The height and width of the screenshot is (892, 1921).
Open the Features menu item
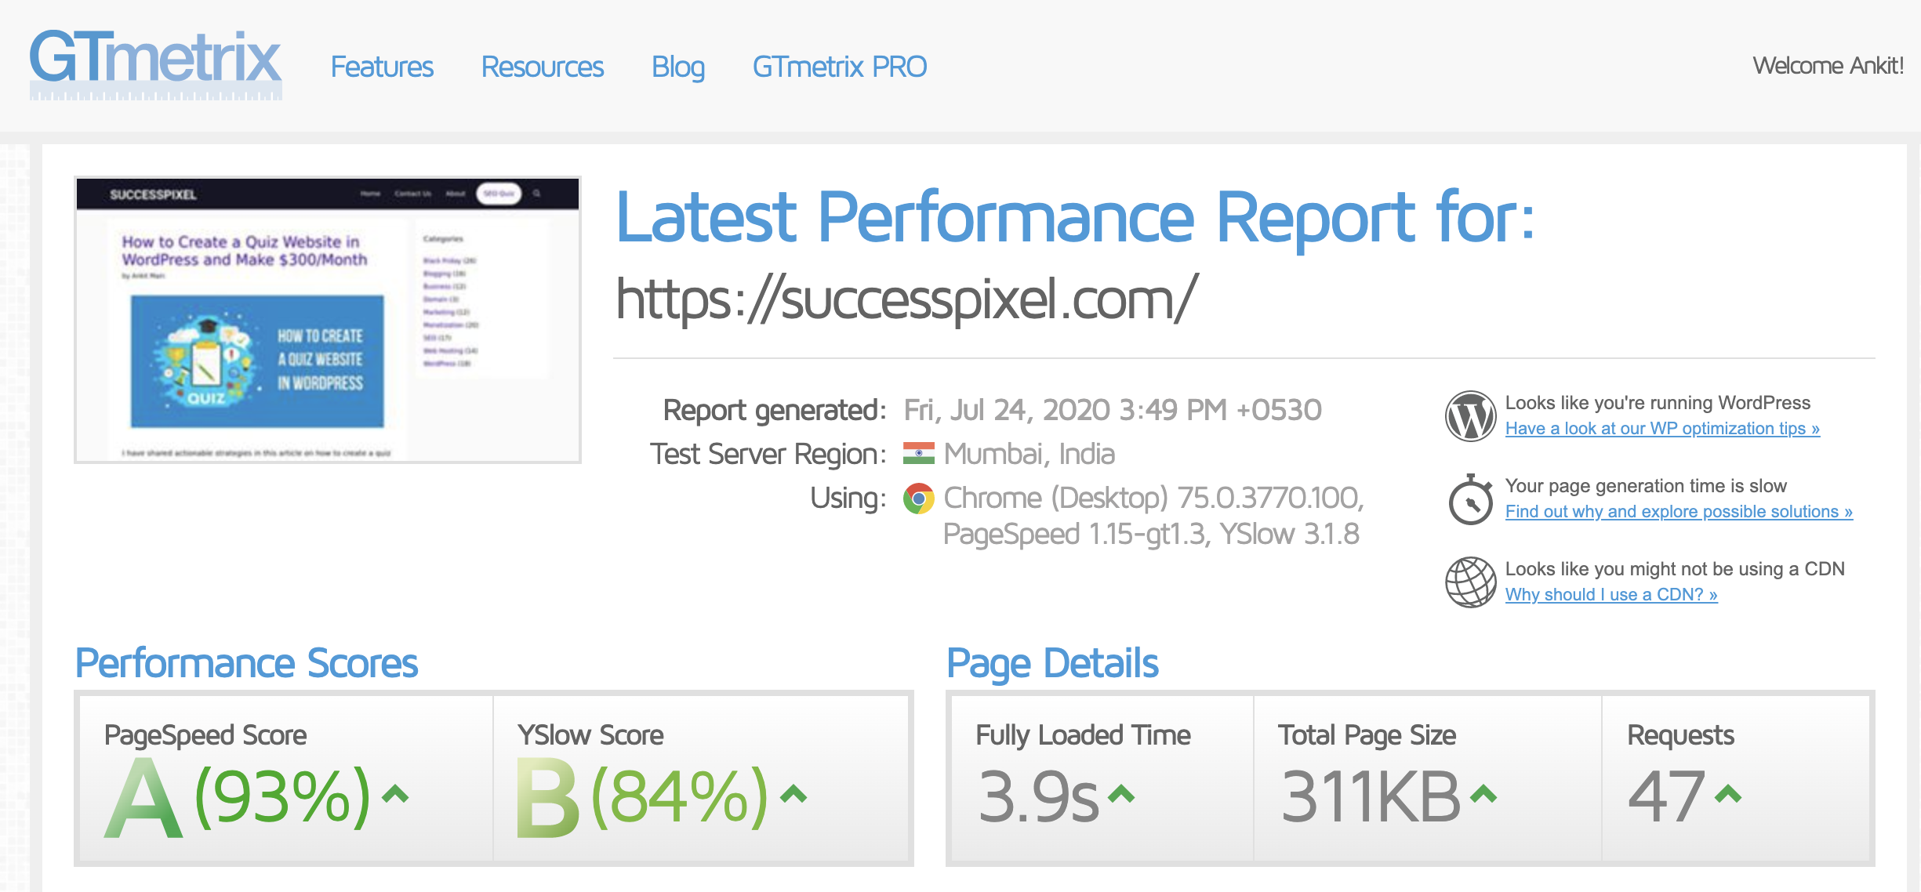pyautogui.click(x=382, y=67)
